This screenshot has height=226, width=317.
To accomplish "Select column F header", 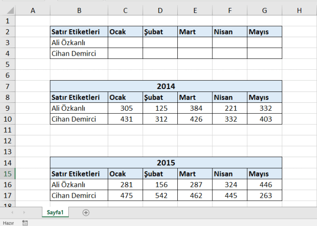I will click(230, 10).
